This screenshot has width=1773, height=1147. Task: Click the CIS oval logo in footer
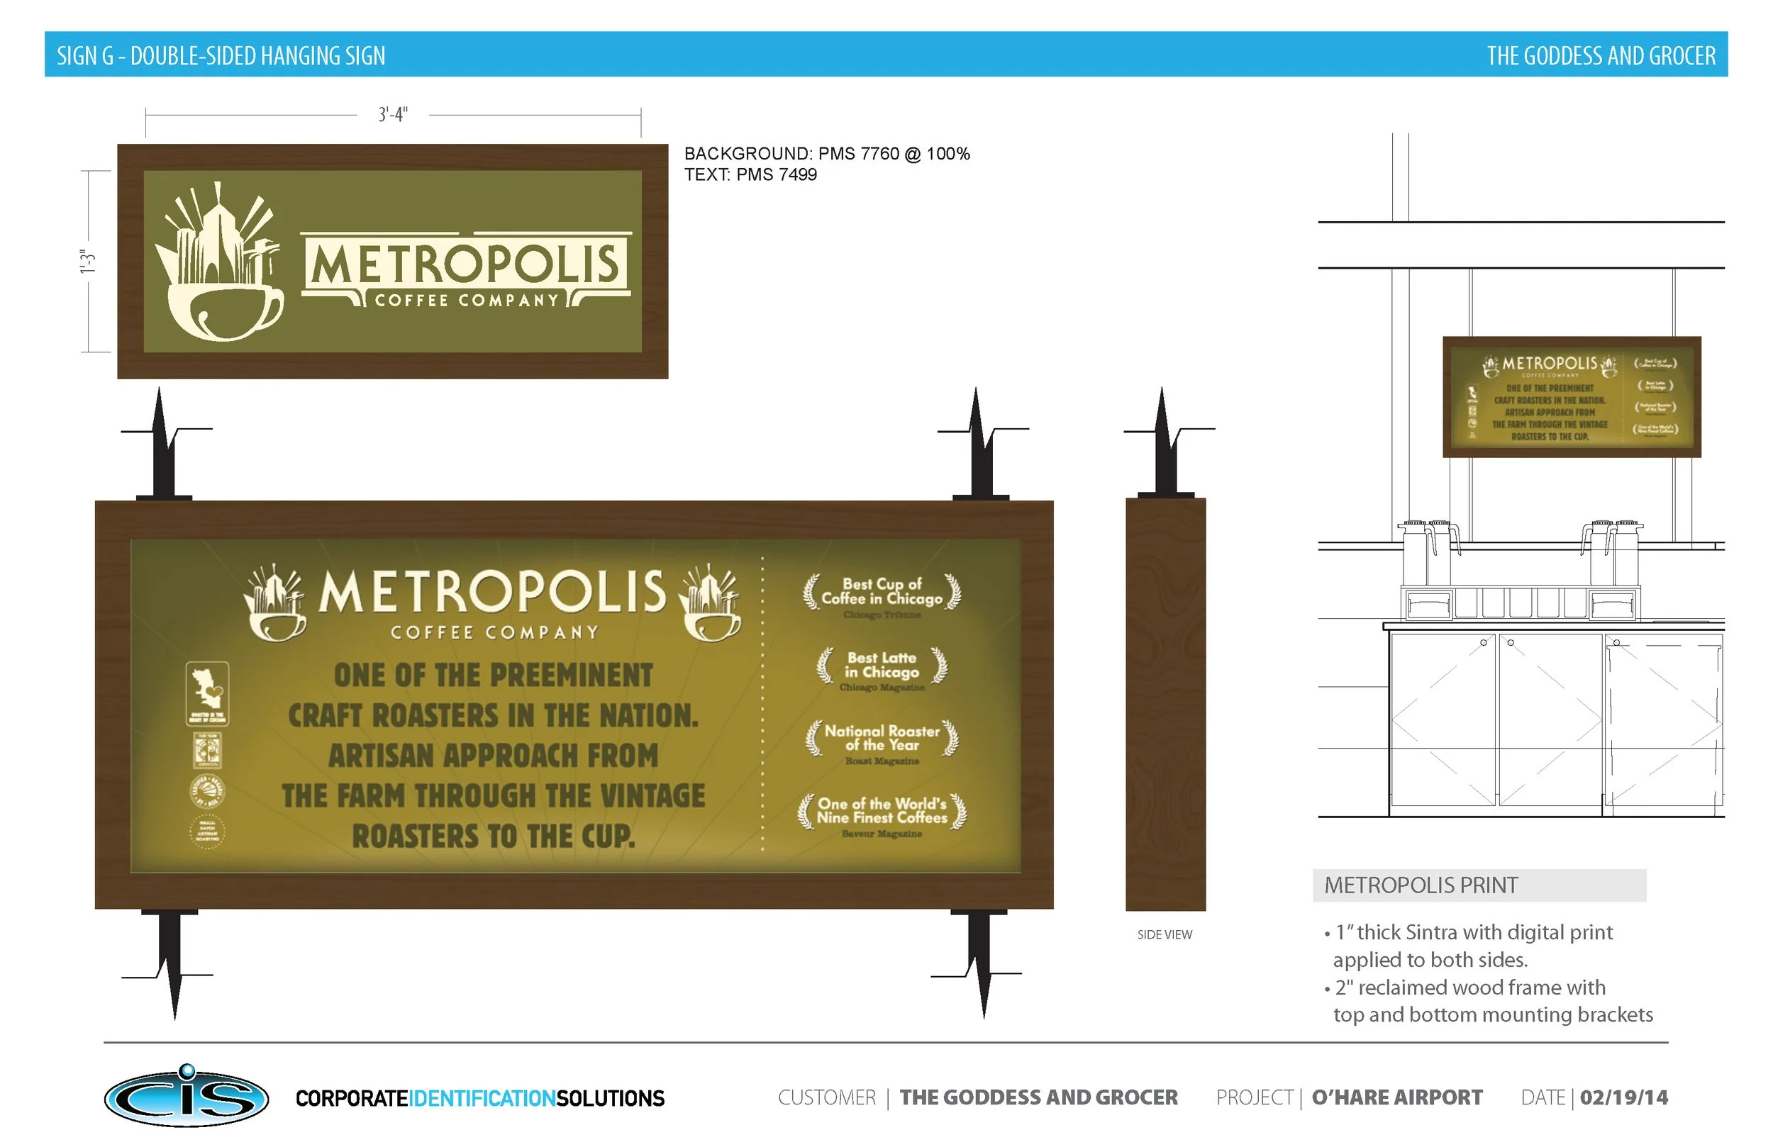tap(187, 1097)
